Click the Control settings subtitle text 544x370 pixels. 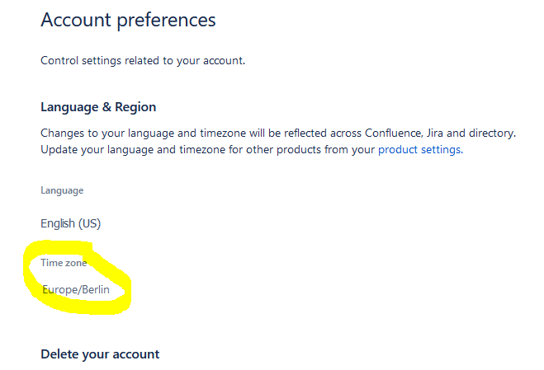pos(143,61)
